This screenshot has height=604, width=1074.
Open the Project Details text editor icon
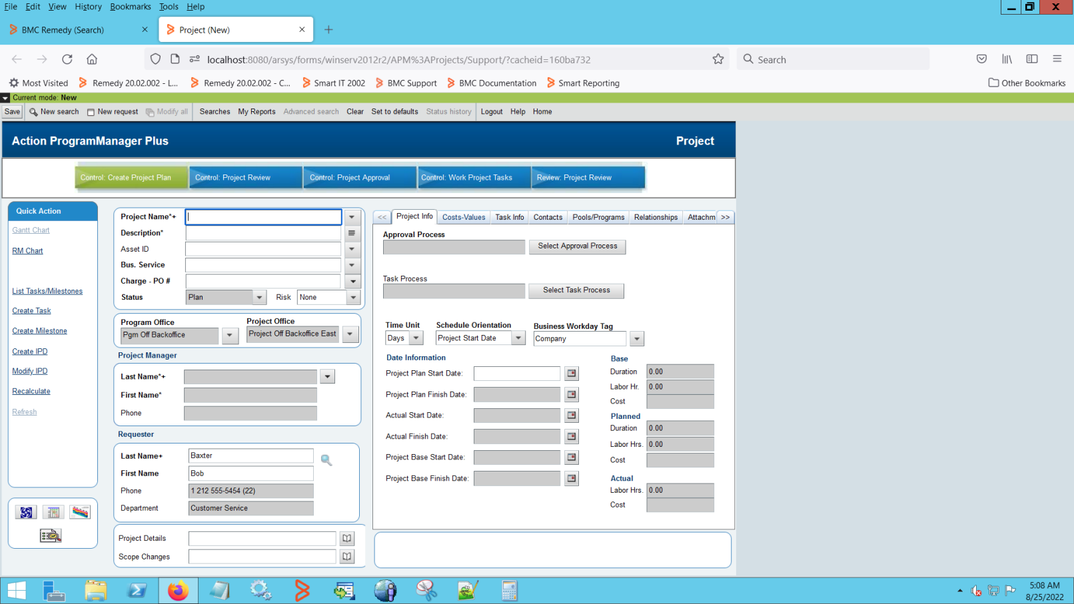(347, 538)
